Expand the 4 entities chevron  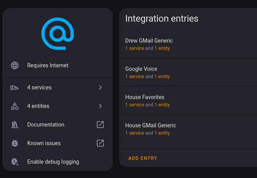[100, 106]
